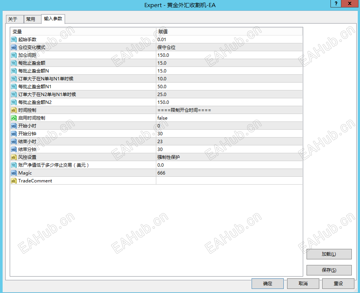Viewport: 360px width, 293px height.
Task: Edit the 每批止盈金额N1 value 50.0
Action: 229,86
